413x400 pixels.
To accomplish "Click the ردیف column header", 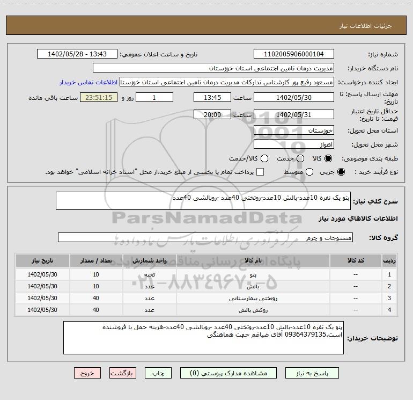I will tap(389, 260).
